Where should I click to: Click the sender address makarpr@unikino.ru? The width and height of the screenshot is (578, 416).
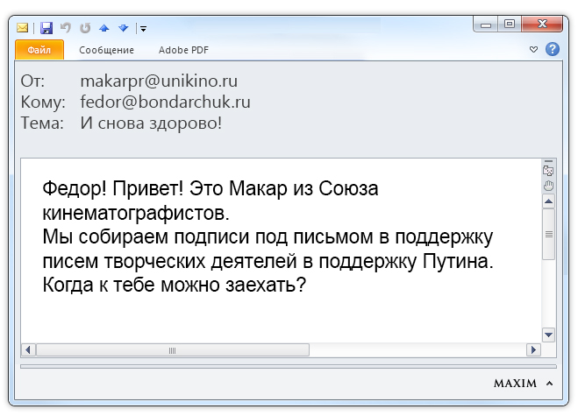158,81
